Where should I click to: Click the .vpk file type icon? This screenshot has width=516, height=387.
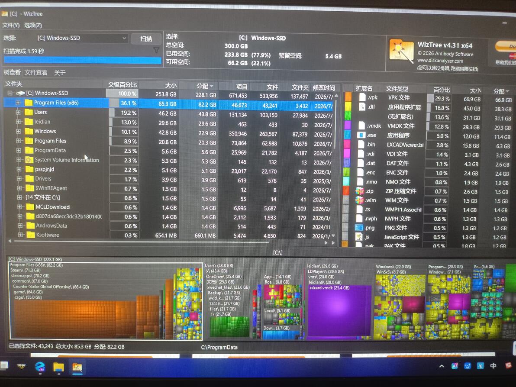tap(362, 97)
